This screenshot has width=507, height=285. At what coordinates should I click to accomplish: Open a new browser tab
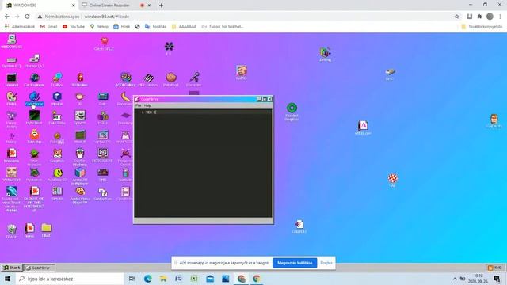coord(161,6)
